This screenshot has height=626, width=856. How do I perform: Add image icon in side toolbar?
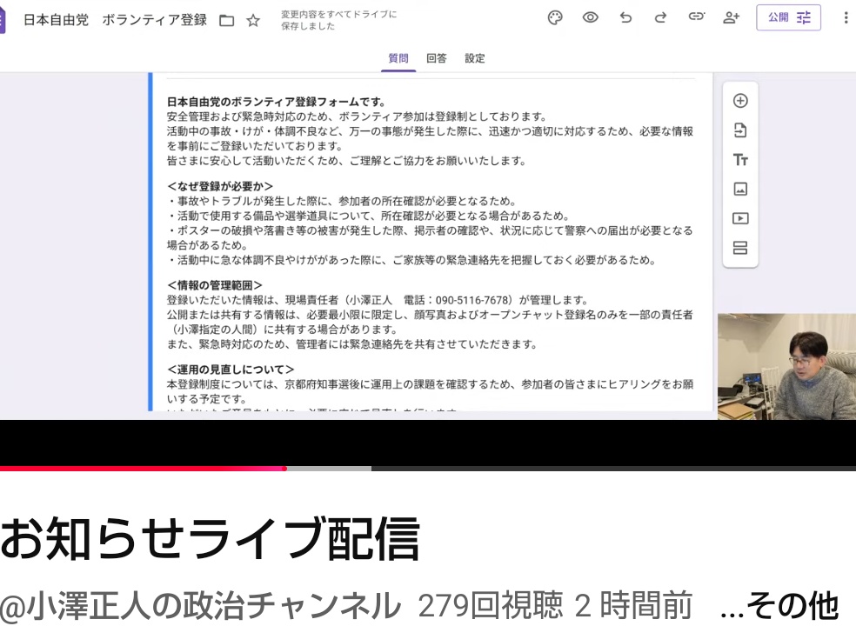tap(740, 190)
